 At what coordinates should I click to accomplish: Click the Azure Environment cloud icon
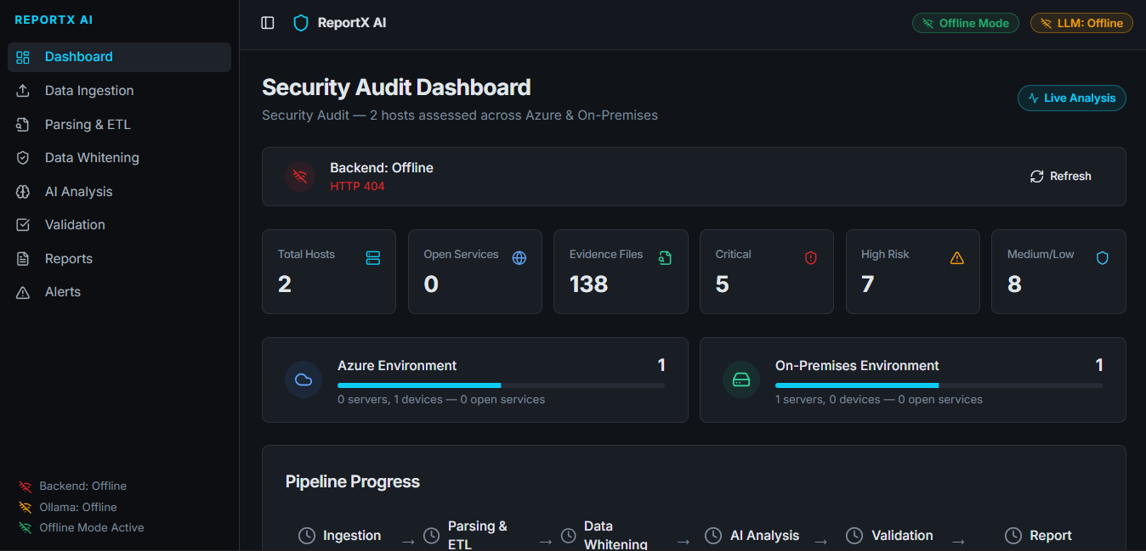coord(304,380)
